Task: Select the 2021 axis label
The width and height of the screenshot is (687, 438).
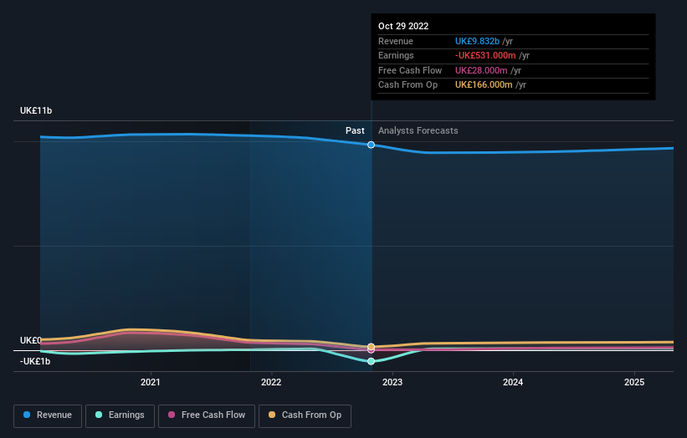Action: point(151,383)
